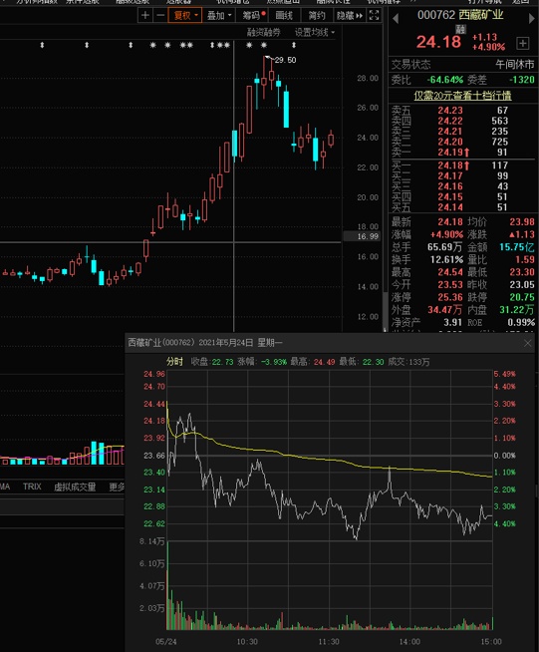The height and width of the screenshot is (652, 539).
Task: Go to previous stock using the left arrow
Action: coord(396,18)
